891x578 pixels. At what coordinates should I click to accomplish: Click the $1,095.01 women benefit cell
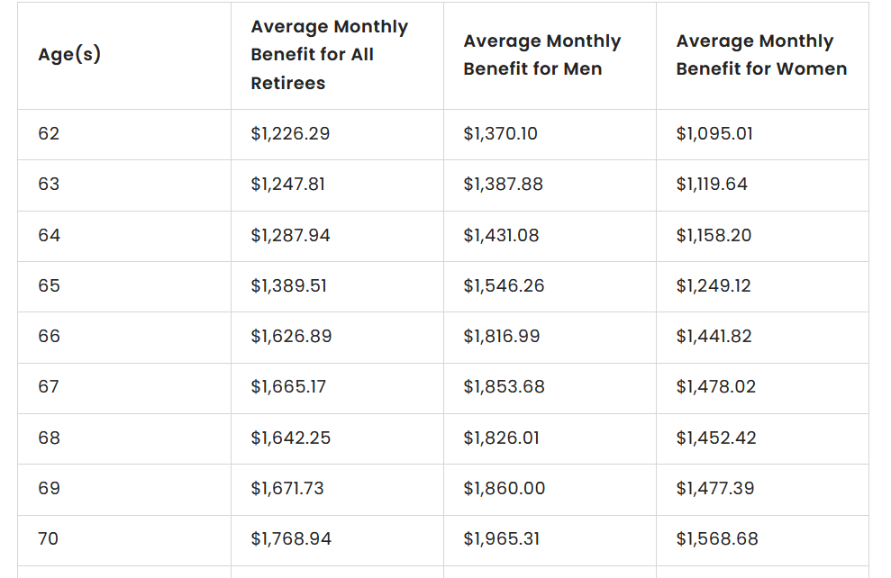(x=714, y=134)
